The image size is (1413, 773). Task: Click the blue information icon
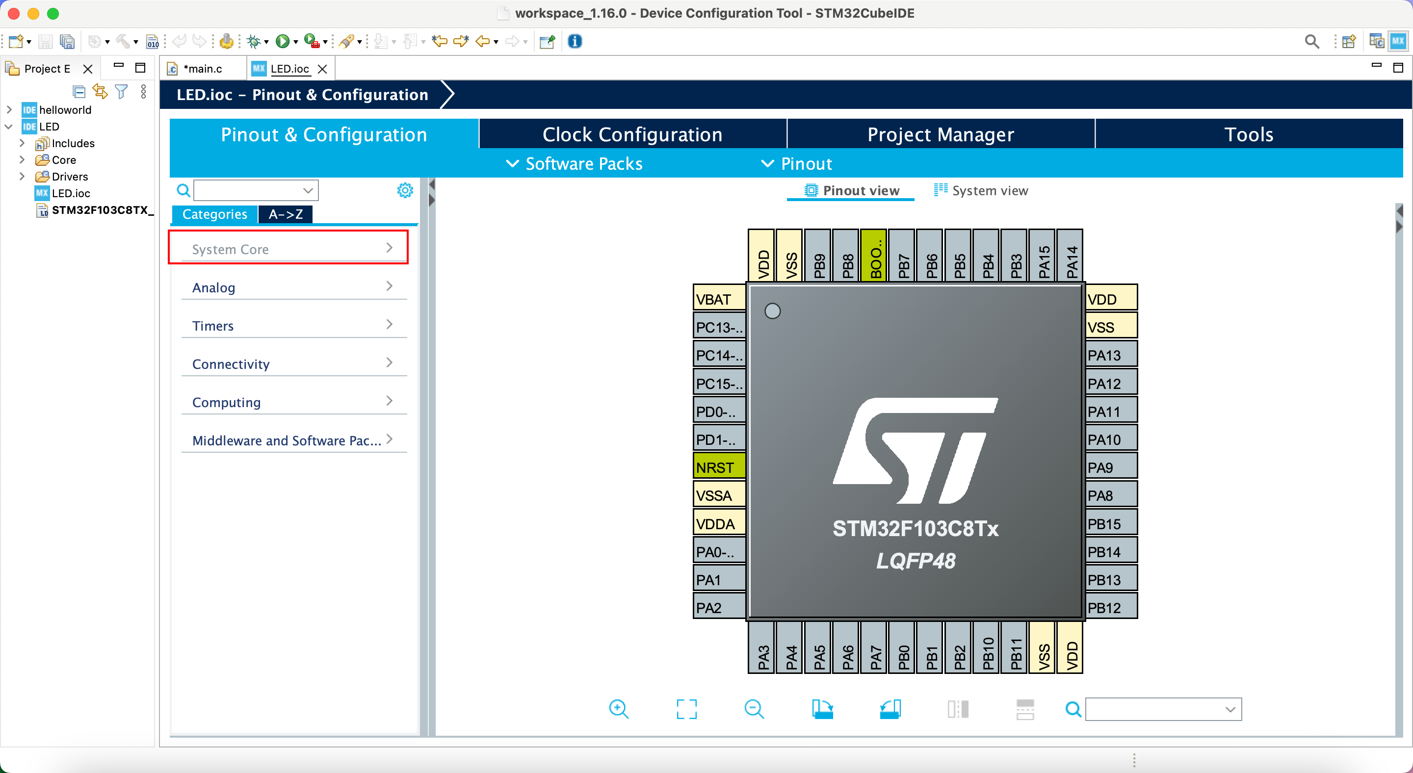click(575, 41)
